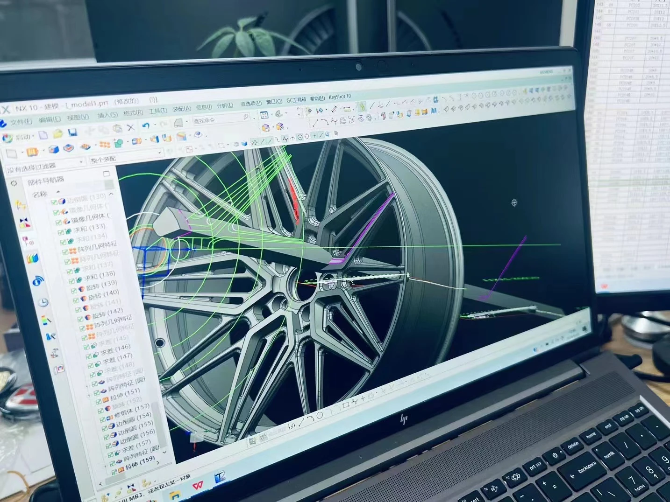Screen dimensions: 670x502
Task: Click the 名称 column header
Action: [40, 195]
